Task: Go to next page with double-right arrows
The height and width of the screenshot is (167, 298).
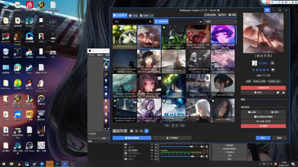Action: pos(183,125)
